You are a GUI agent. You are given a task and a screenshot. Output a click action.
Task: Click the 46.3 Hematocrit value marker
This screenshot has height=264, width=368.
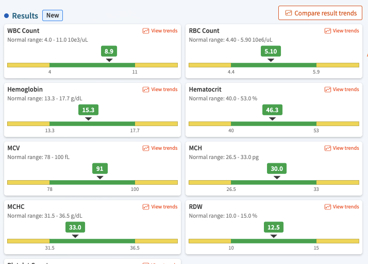point(272,110)
